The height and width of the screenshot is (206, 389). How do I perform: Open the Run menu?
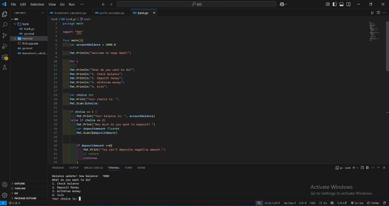72,4
